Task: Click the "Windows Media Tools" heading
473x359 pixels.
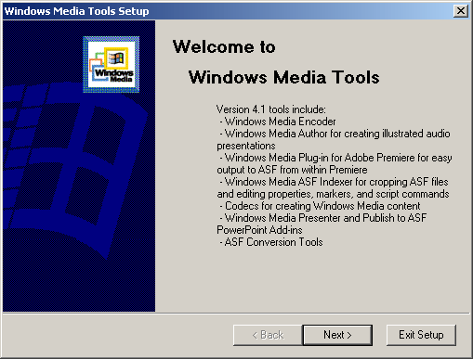Action: coord(283,77)
